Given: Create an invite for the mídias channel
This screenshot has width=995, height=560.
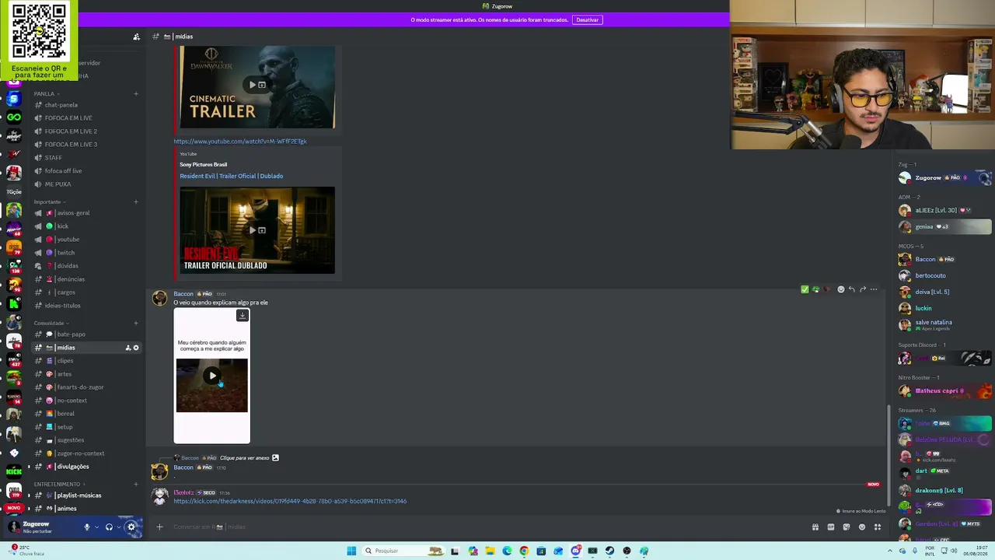Looking at the screenshot, I should (x=128, y=348).
